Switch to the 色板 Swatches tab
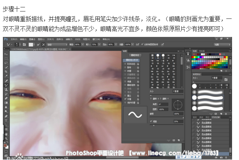 click(x=195, y=51)
